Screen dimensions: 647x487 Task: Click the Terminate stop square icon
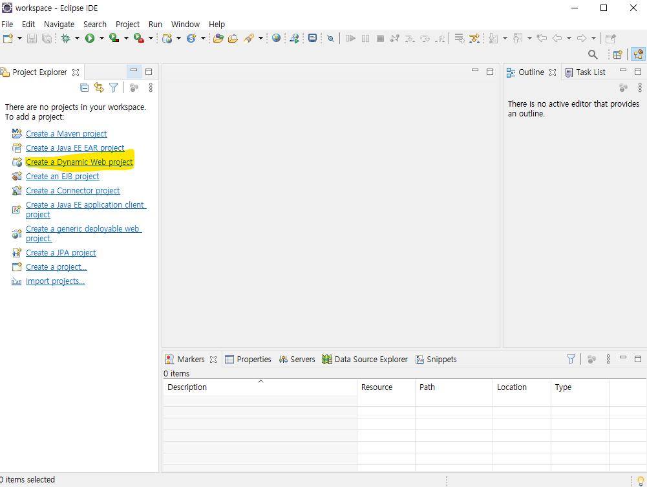[381, 38]
